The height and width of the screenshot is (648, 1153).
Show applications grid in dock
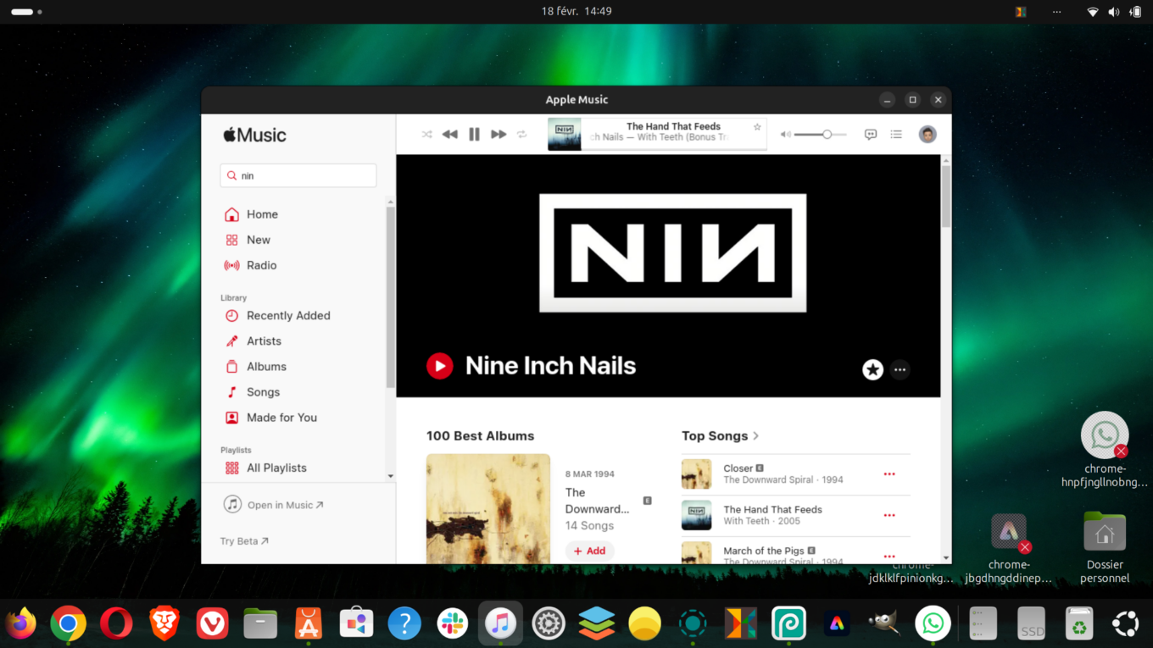1126,624
